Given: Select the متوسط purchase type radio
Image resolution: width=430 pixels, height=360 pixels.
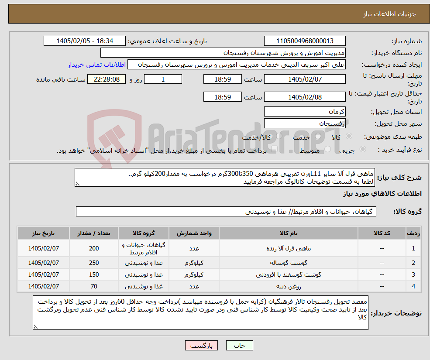Looking at the screenshot, I should (x=328, y=149).
